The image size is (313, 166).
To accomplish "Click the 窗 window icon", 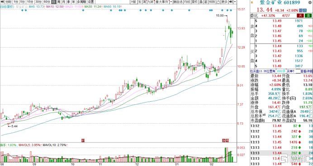I will tap(206, 2).
